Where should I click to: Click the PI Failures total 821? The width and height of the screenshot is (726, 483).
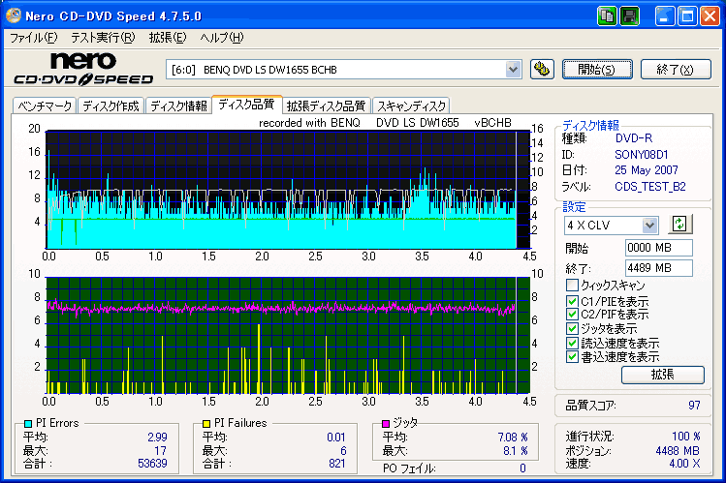[x=337, y=463]
